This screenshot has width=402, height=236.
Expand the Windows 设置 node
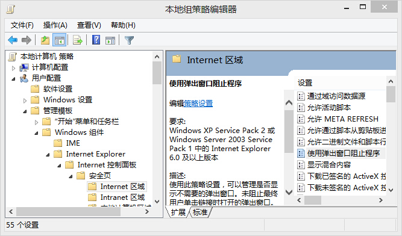tap(25, 101)
